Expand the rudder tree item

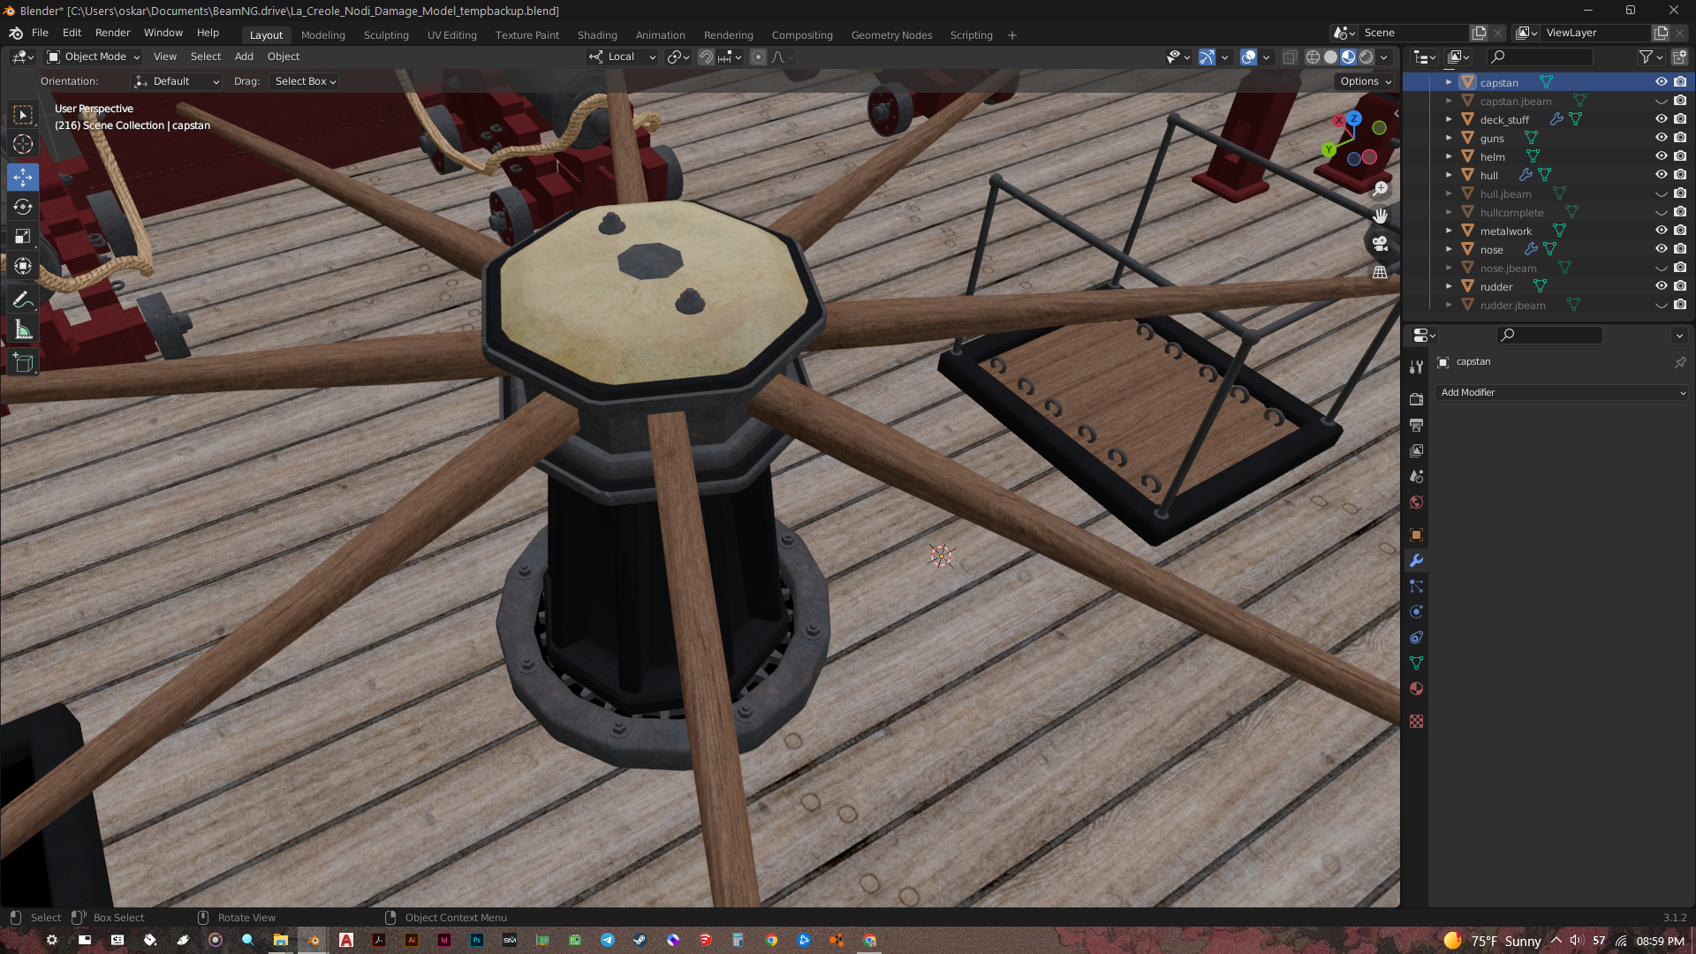(1449, 286)
